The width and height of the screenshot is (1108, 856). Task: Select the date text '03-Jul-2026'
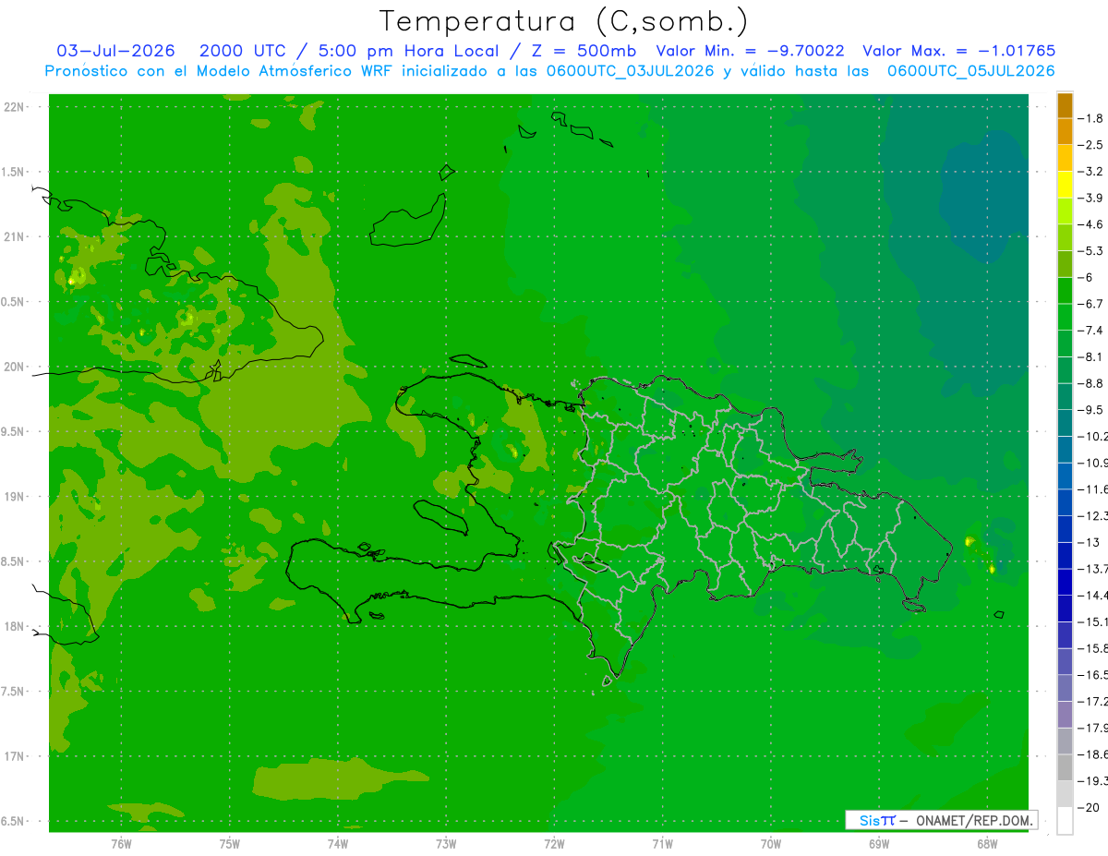pos(116,51)
